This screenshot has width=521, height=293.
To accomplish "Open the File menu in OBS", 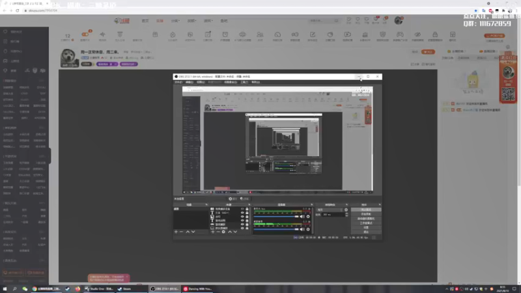I will pyautogui.click(x=178, y=82).
